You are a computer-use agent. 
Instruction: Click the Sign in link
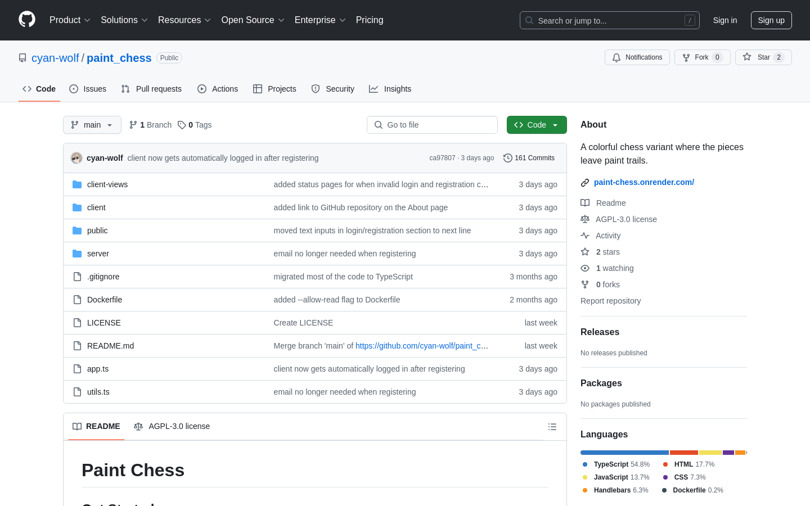click(x=725, y=20)
